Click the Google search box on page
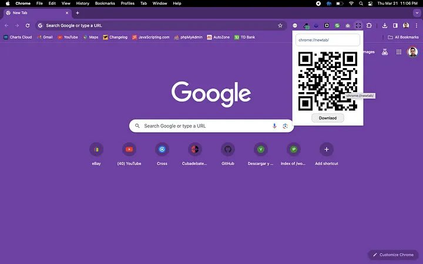Viewport: 423px width, 264px height. 211,126
